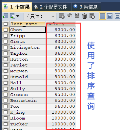Viewport: 120px width, 130px height.
Task: Click the copy result grid icon
Action: click(12, 16)
